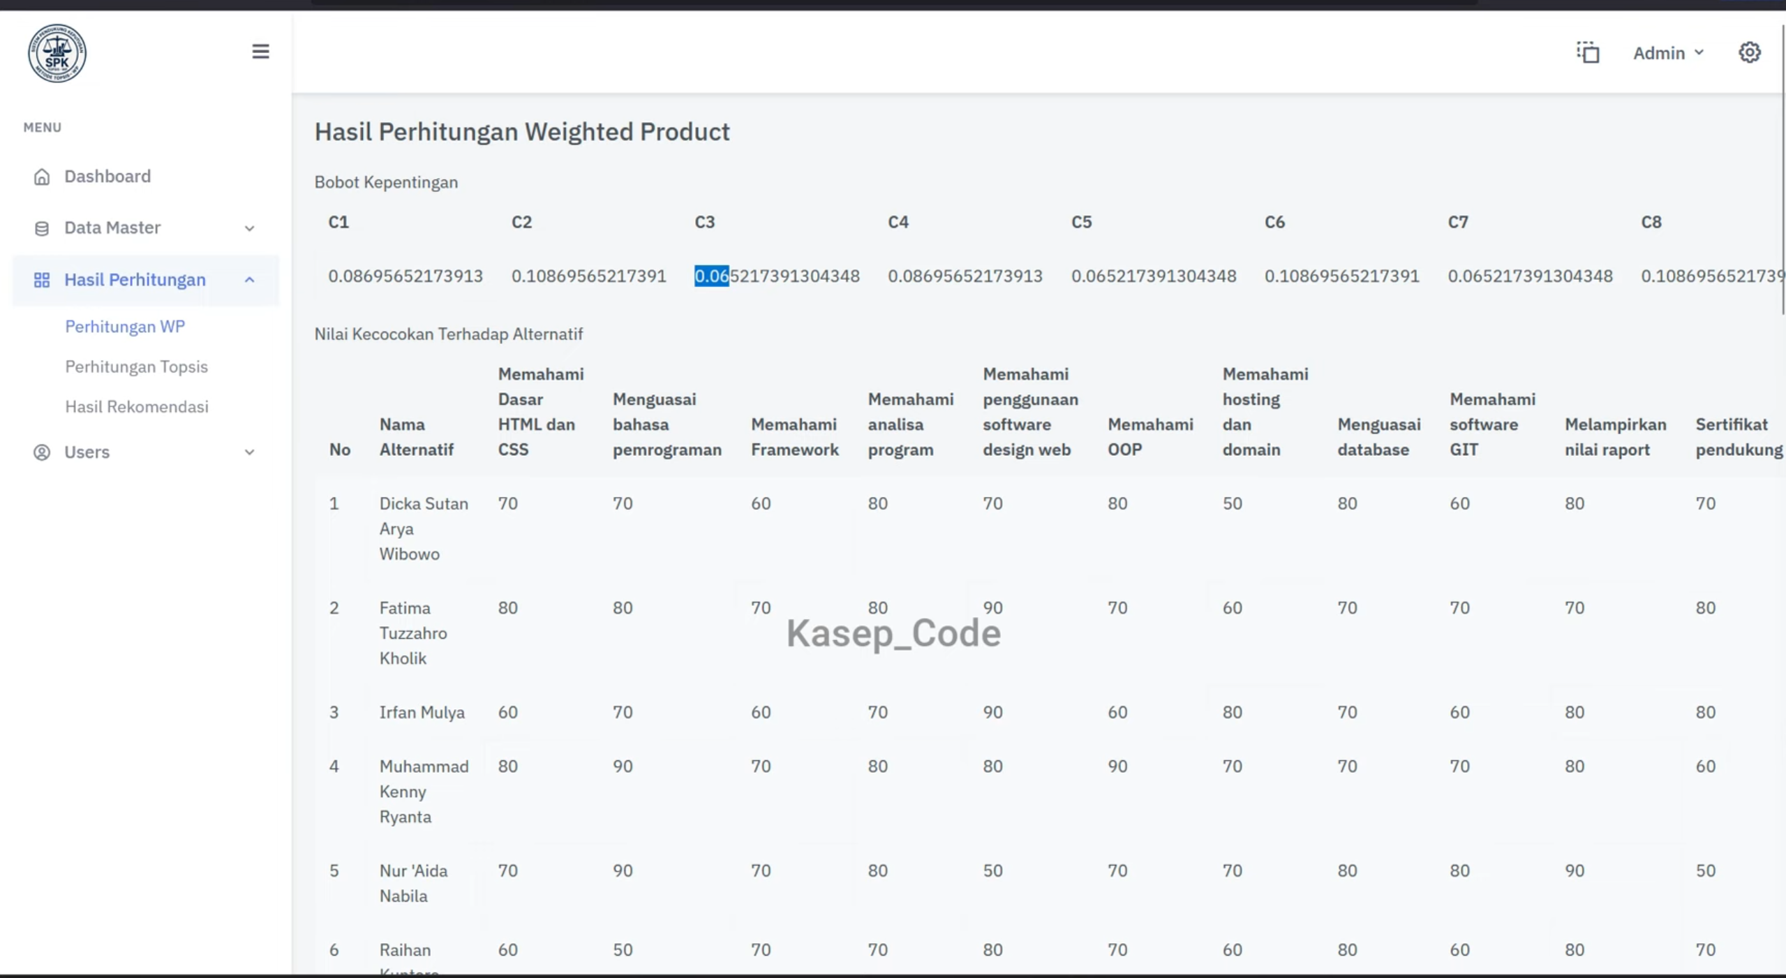
Task: Open the Admin user dropdown
Action: click(1668, 53)
